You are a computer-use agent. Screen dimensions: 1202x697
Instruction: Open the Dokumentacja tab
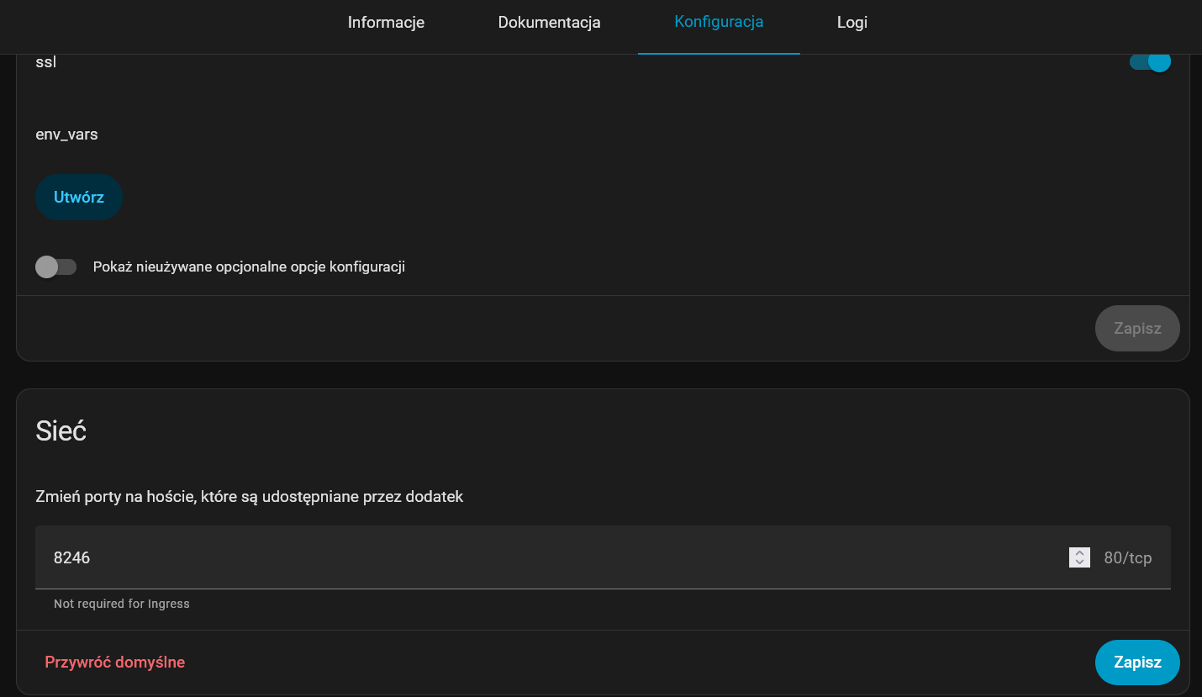point(549,23)
